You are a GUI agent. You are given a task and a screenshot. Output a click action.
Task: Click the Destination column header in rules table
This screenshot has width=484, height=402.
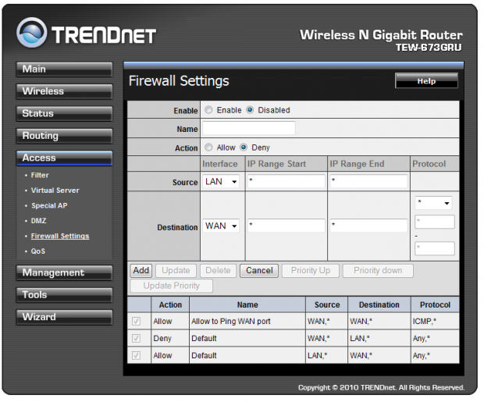379,304
